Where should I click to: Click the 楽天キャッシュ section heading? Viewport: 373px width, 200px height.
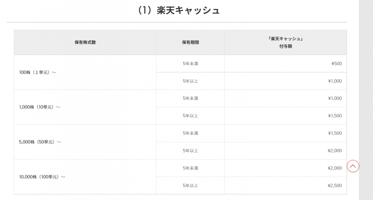[179, 11]
